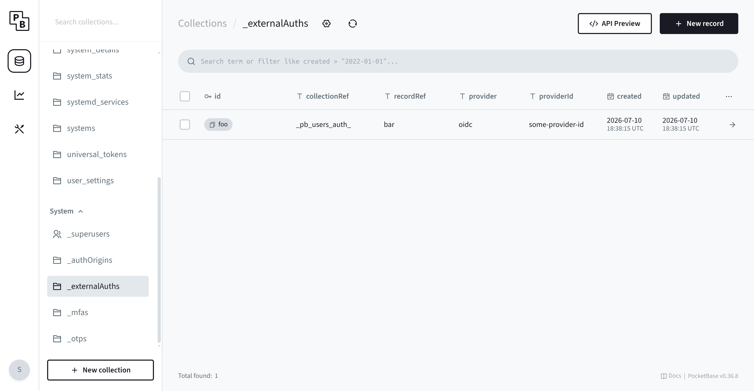Open the _mfas collection
754x391 pixels.
click(x=98, y=312)
